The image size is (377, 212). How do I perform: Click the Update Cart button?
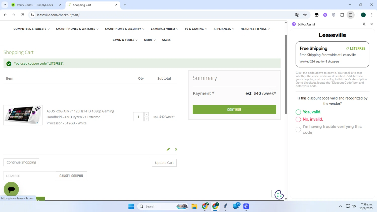164,163
